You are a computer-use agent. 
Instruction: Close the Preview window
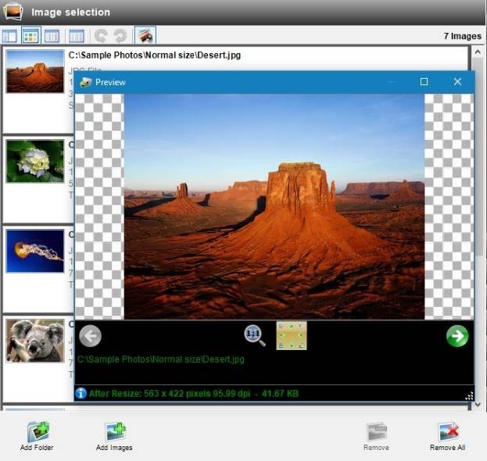point(457,81)
